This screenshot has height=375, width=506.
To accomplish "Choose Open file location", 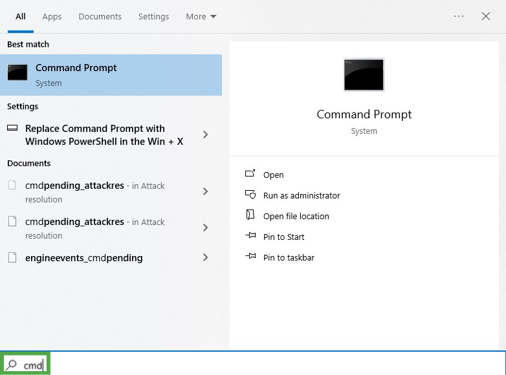I will point(296,216).
